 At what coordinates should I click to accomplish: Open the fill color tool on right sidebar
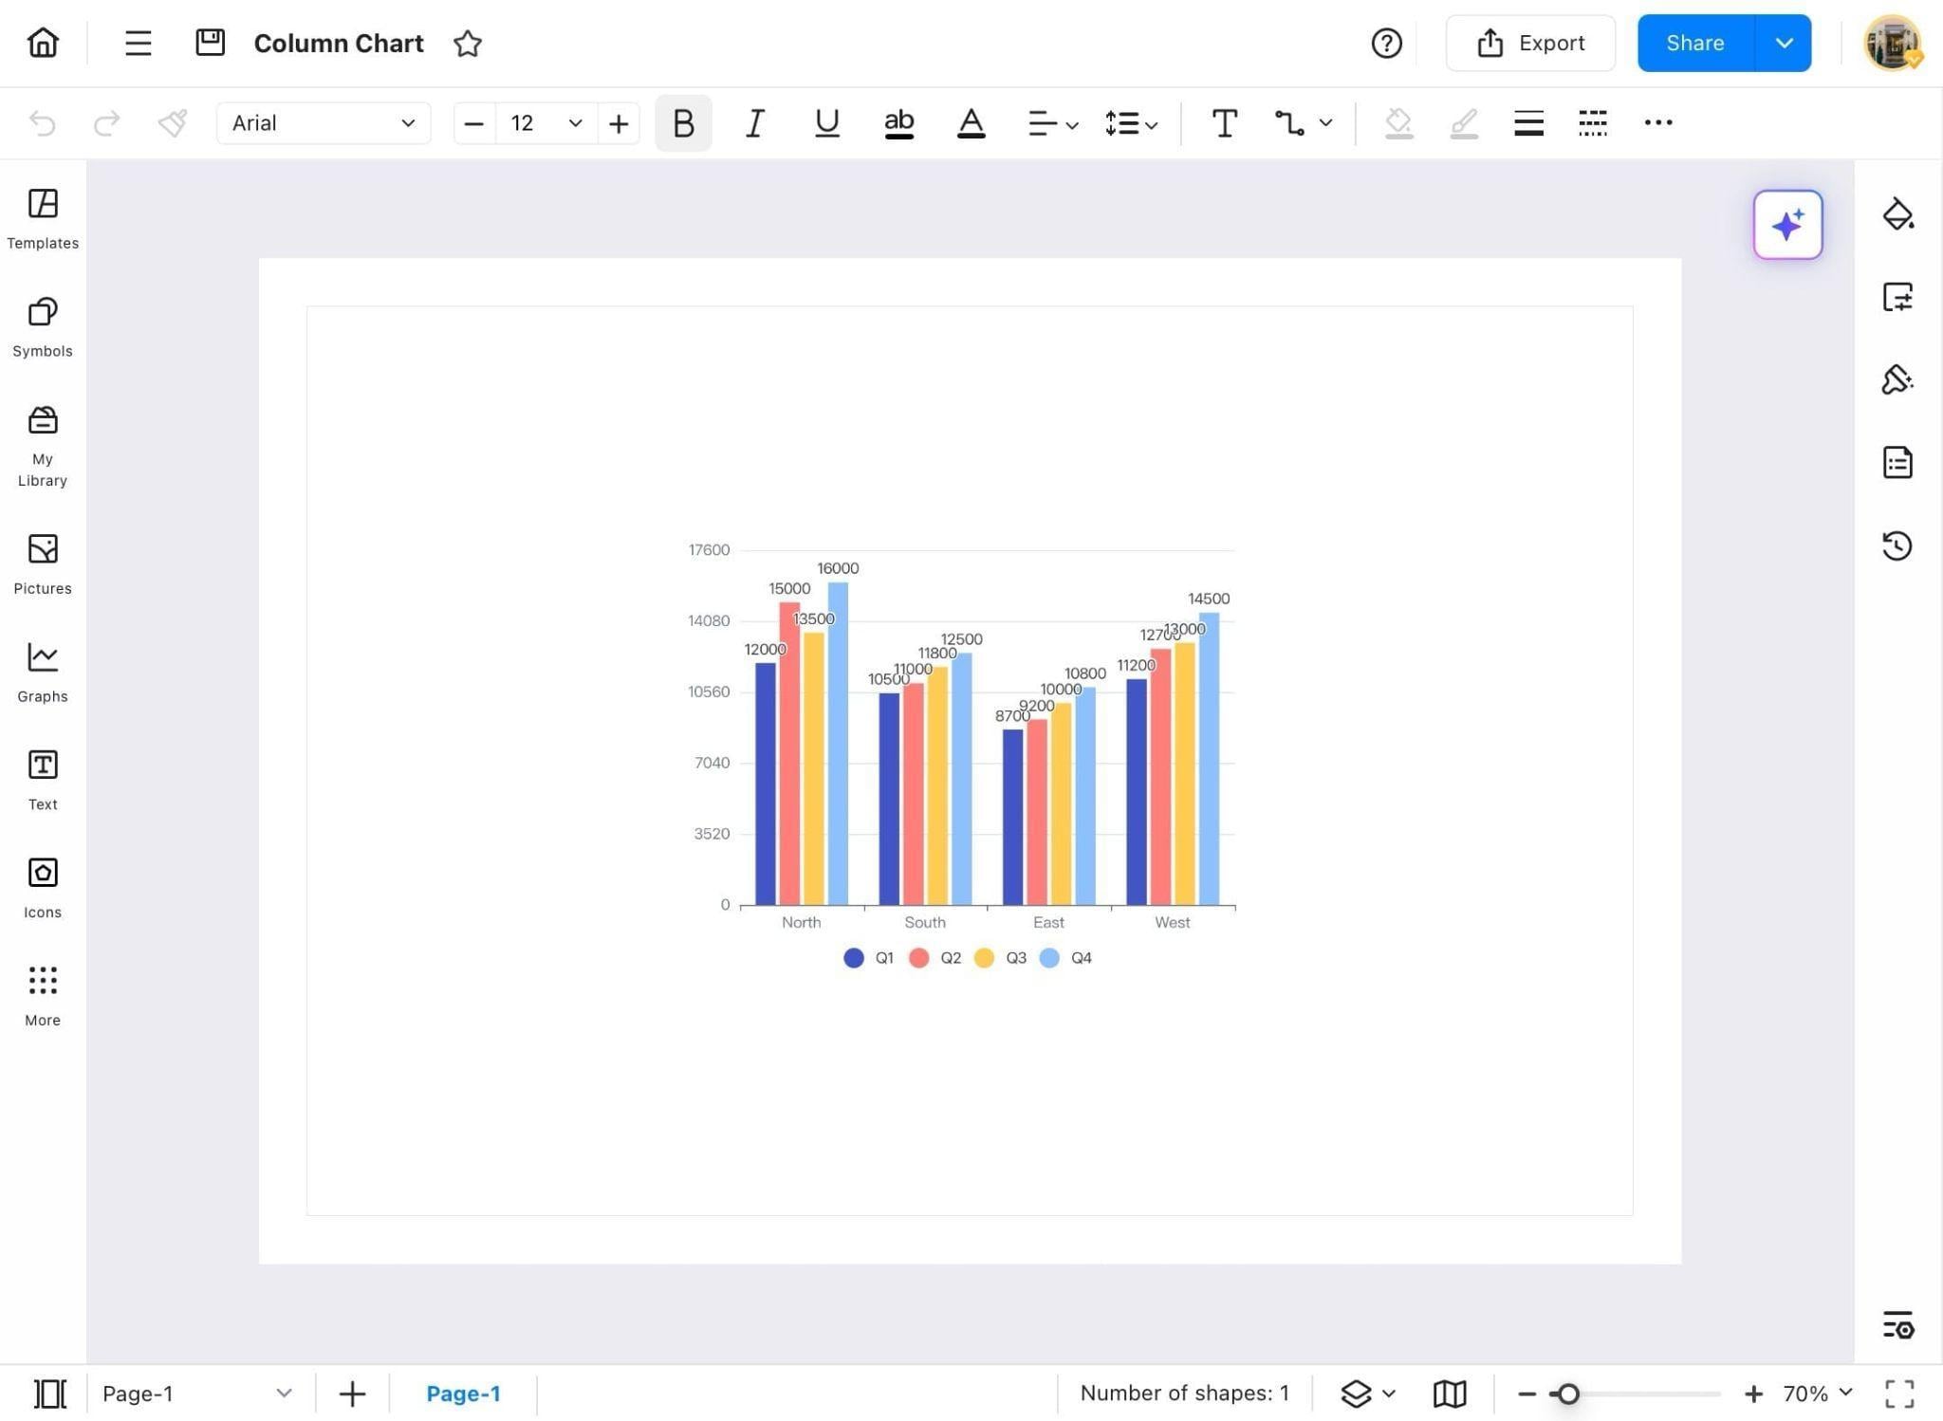[1897, 214]
